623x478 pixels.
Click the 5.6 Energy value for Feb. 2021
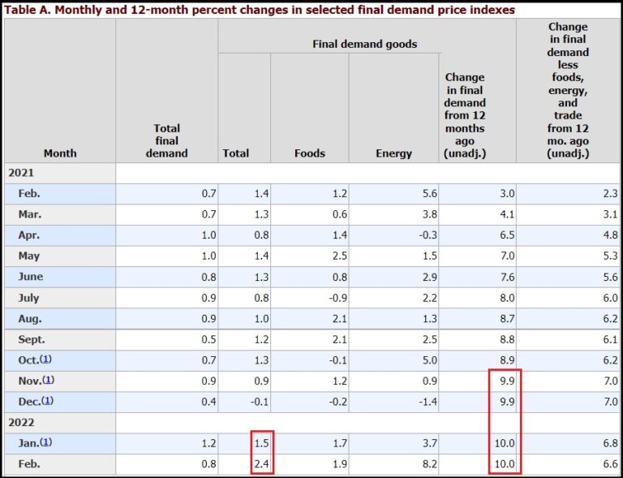(x=429, y=193)
